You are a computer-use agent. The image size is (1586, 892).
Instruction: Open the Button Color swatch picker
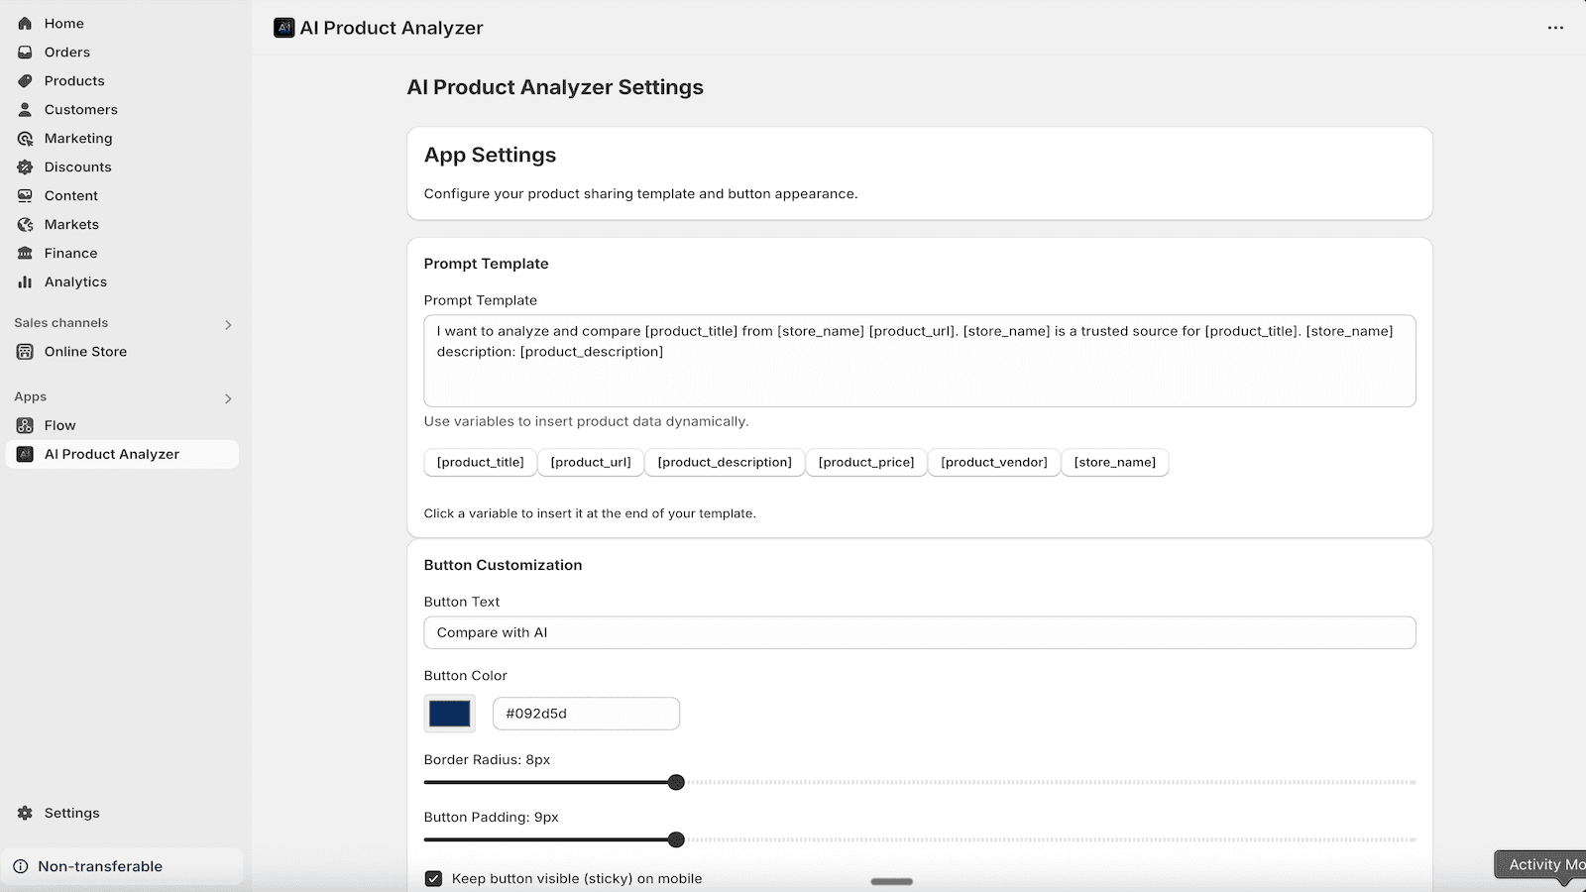coord(449,714)
